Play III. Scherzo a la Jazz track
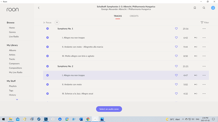This screenshot has width=218, height=122. tap(47, 94)
